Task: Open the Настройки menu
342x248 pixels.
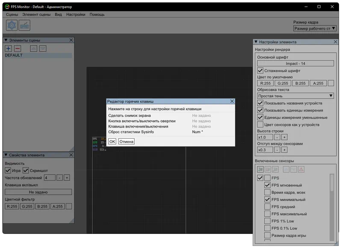Action: click(x=76, y=15)
